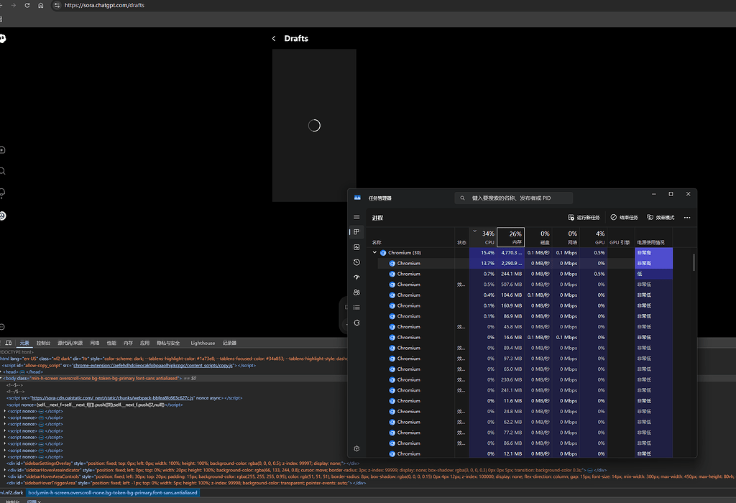Screen dimensions: 736x503
Task: Open Startup apps icon in Task Manager sidebar
Action: point(356,277)
